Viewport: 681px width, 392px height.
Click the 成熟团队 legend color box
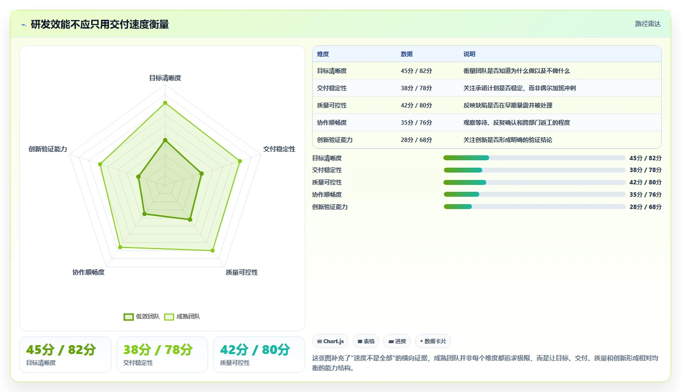click(x=169, y=317)
